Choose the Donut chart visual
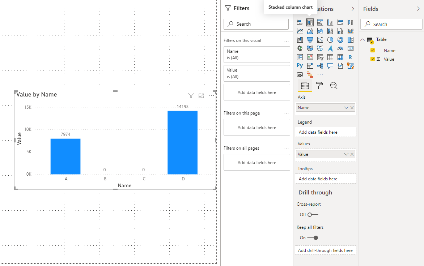The width and height of the screenshot is (424, 266). [340, 40]
